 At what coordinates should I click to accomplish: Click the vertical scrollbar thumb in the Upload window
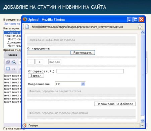pos(143,75)
